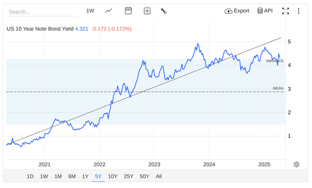Screen dimensions: 312x188
Task: Open the calendar date range picker
Action: [x=128, y=10]
